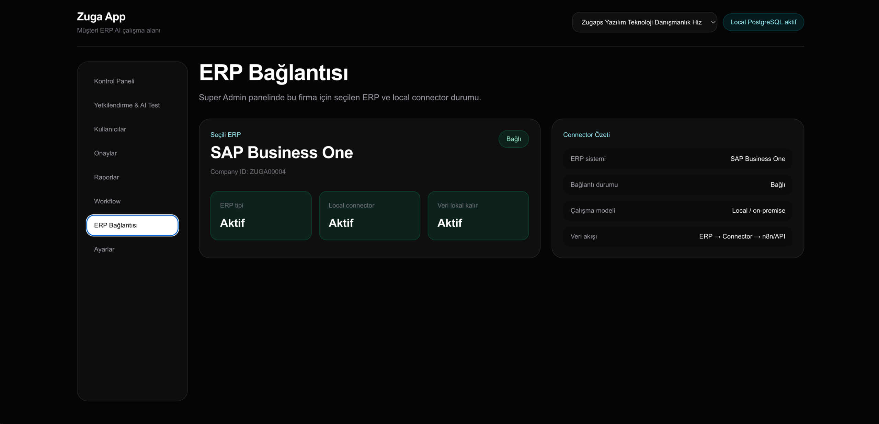The image size is (879, 424).
Task: Click the Veri lokal kalır card
Action: pyautogui.click(x=478, y=216)
